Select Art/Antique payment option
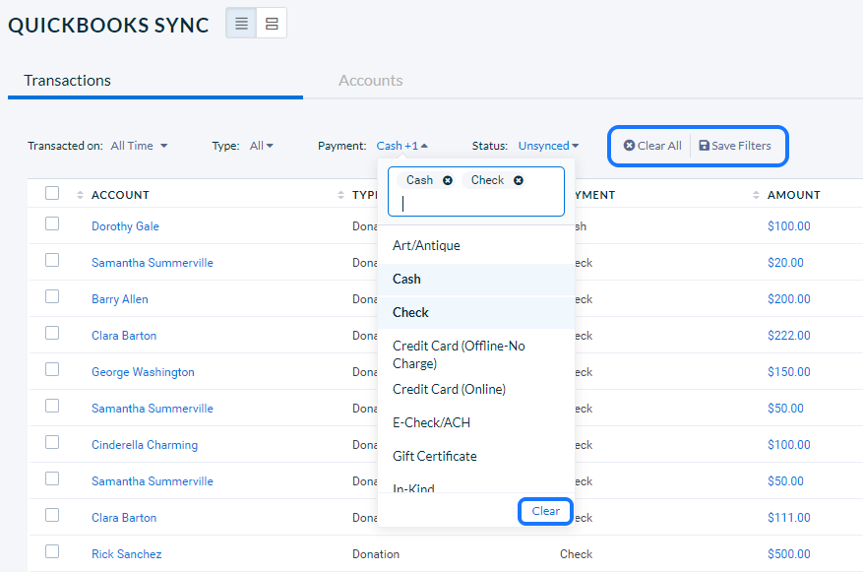The height and width of the screenshot is (572, 863). [x=476, y=245]
